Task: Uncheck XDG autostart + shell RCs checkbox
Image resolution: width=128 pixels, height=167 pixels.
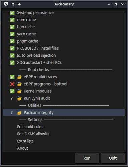Action: pyautogui.click(x=12, y=62)
